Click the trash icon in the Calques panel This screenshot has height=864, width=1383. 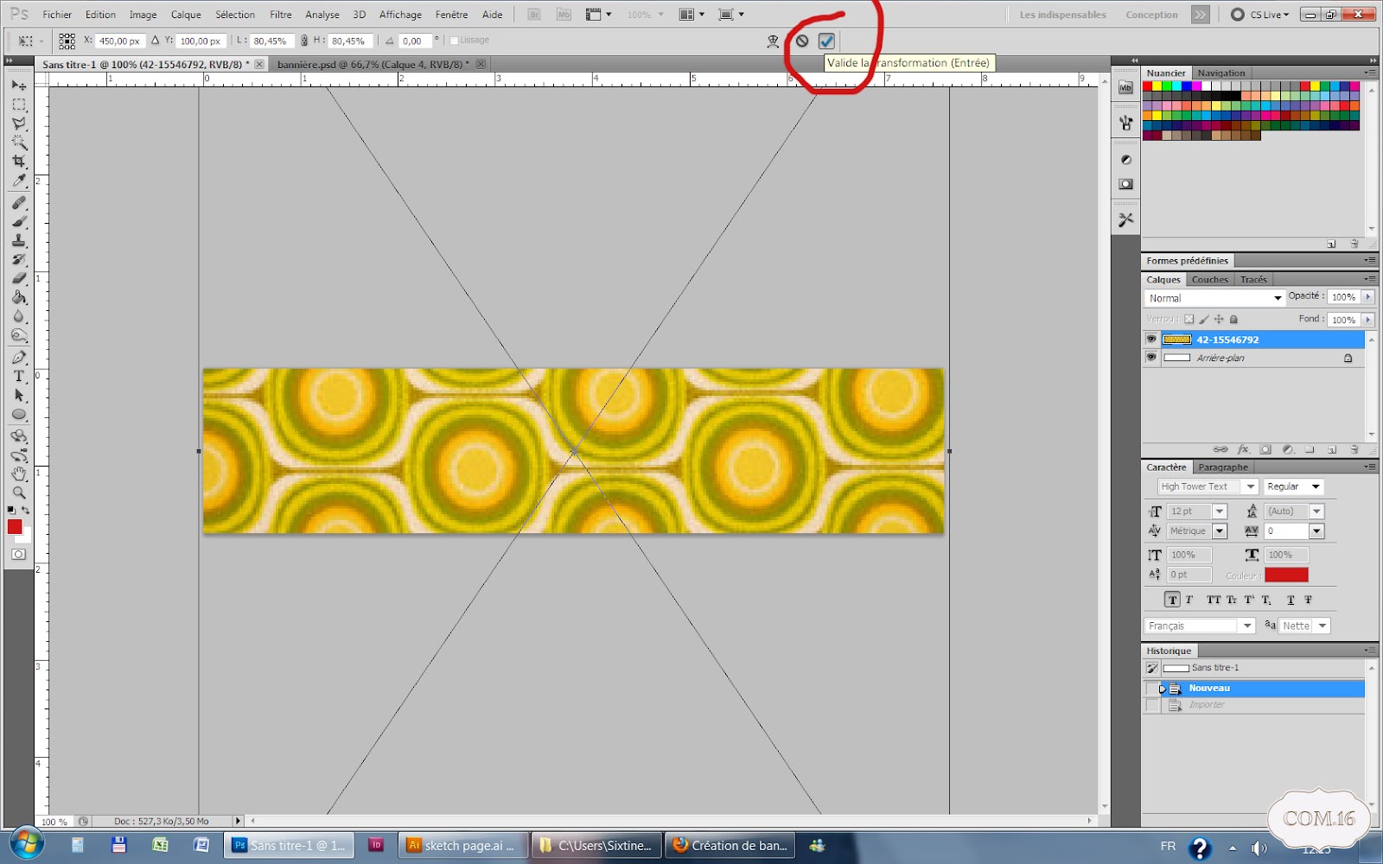tap(1354, 449)
